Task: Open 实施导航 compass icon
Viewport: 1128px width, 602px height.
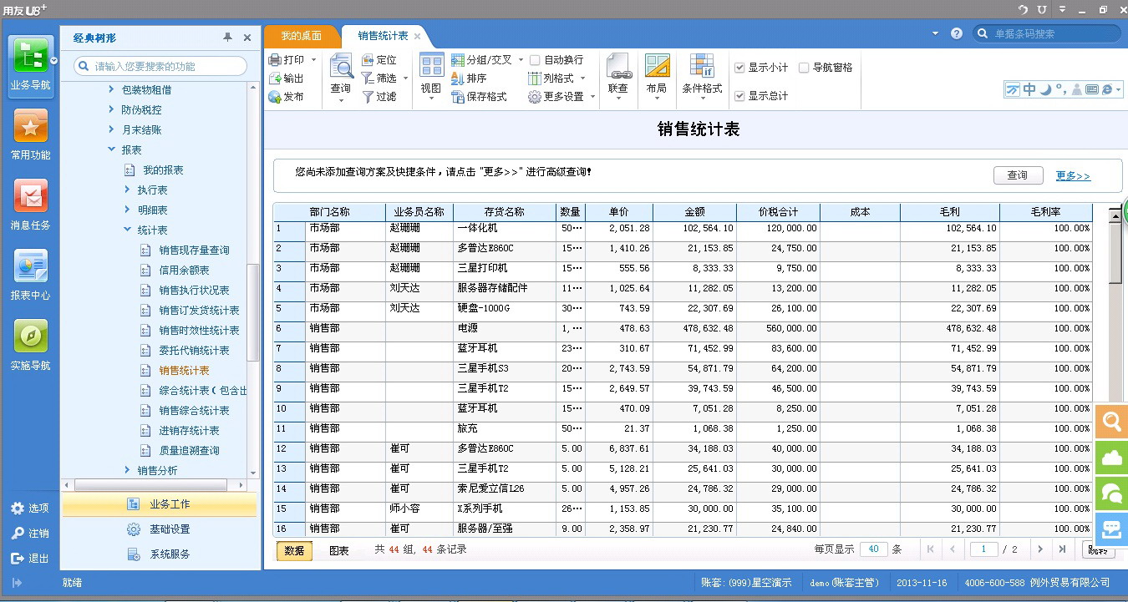Action: point(31,336)
